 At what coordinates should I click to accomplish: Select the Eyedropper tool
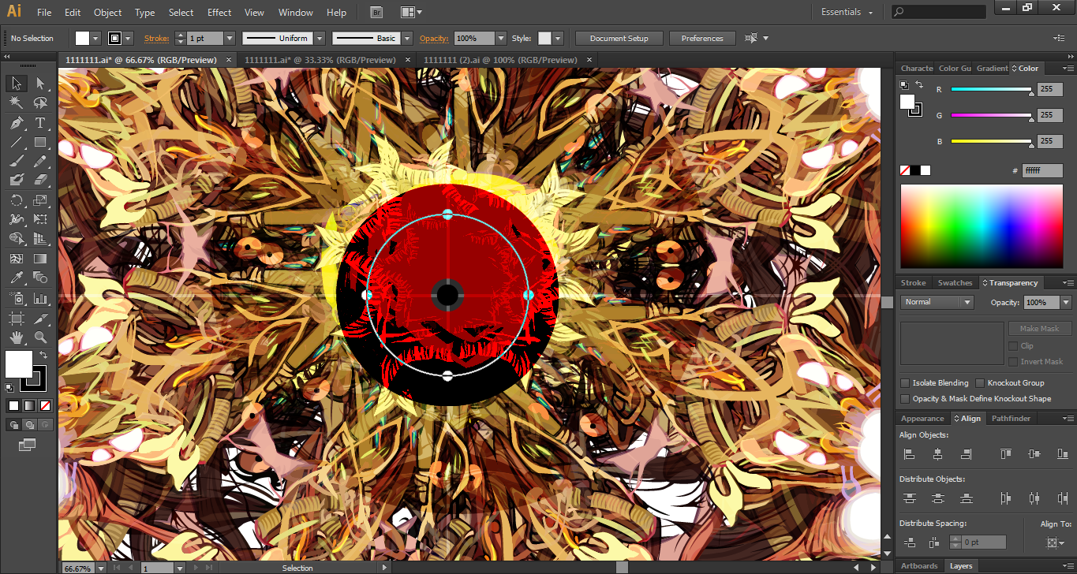coord(16,278)
